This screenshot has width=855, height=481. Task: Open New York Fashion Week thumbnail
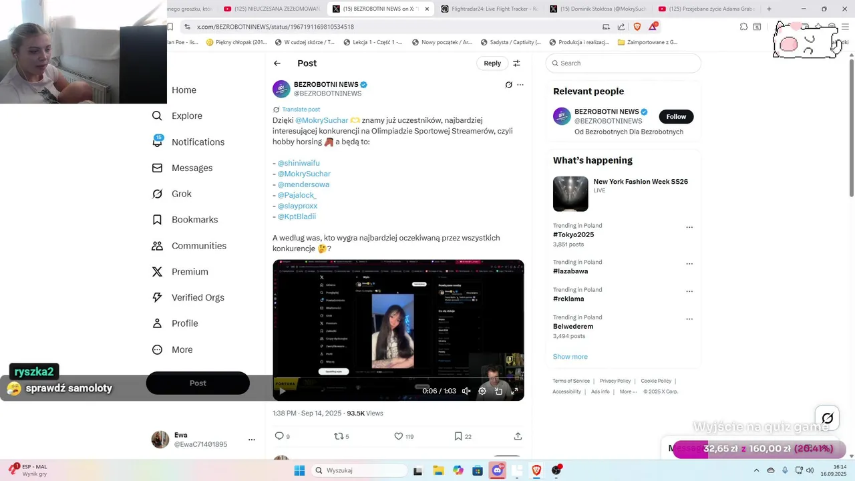[570, 194]
